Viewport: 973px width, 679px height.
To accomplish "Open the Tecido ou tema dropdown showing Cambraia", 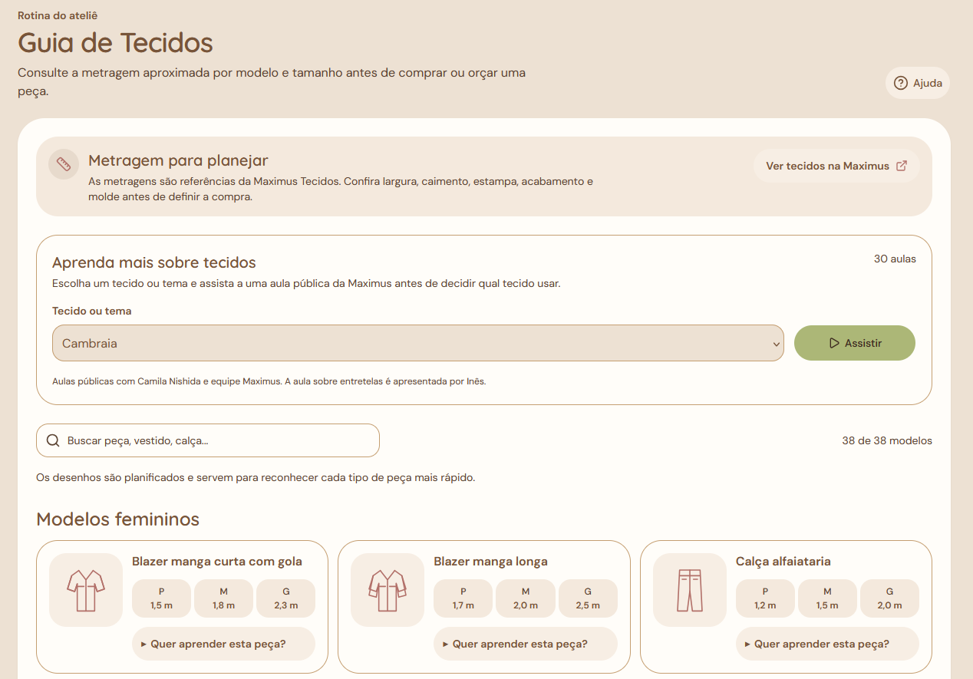I will (418, 343).
